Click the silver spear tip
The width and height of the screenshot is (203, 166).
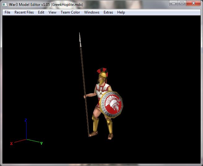[80, 39]
